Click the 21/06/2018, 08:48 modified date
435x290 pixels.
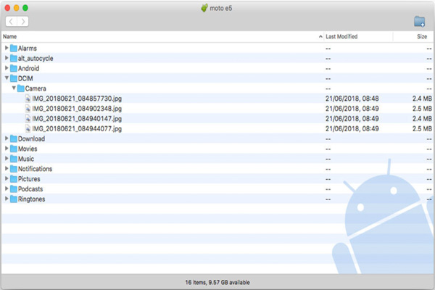(x=352, y=99)
